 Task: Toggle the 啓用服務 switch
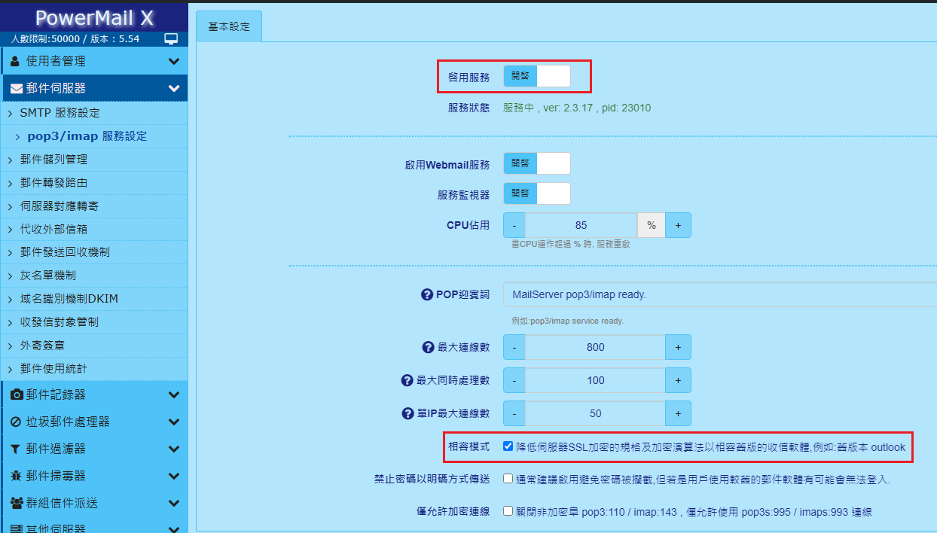tap(537, 76)
